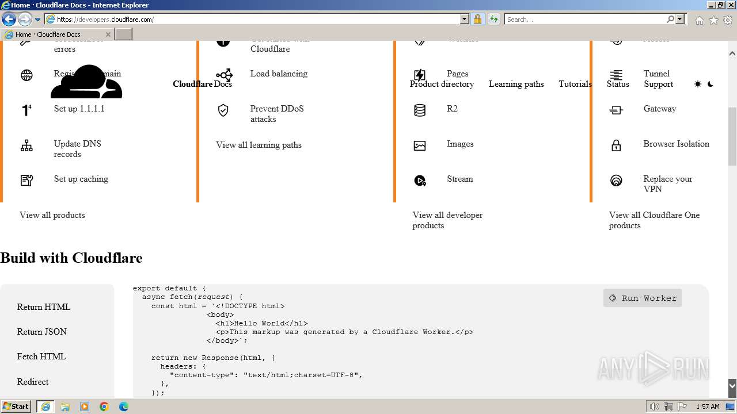737x414 pixels.
Task: Click the Back navigation arrow button
Action: tap(9, 19)
